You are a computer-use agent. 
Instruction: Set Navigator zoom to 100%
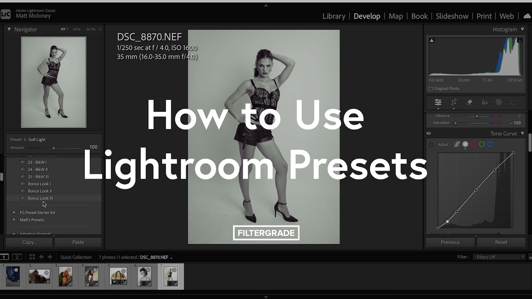click(76, 29)
